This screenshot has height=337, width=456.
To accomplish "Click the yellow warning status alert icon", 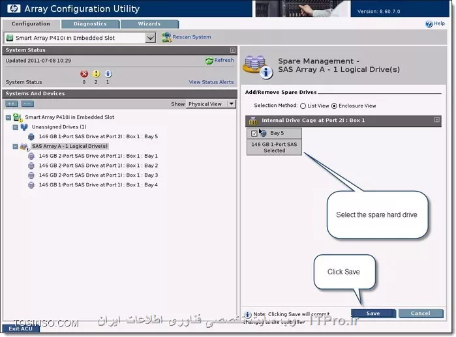I will pyautogui.click(x=96, y=74).
